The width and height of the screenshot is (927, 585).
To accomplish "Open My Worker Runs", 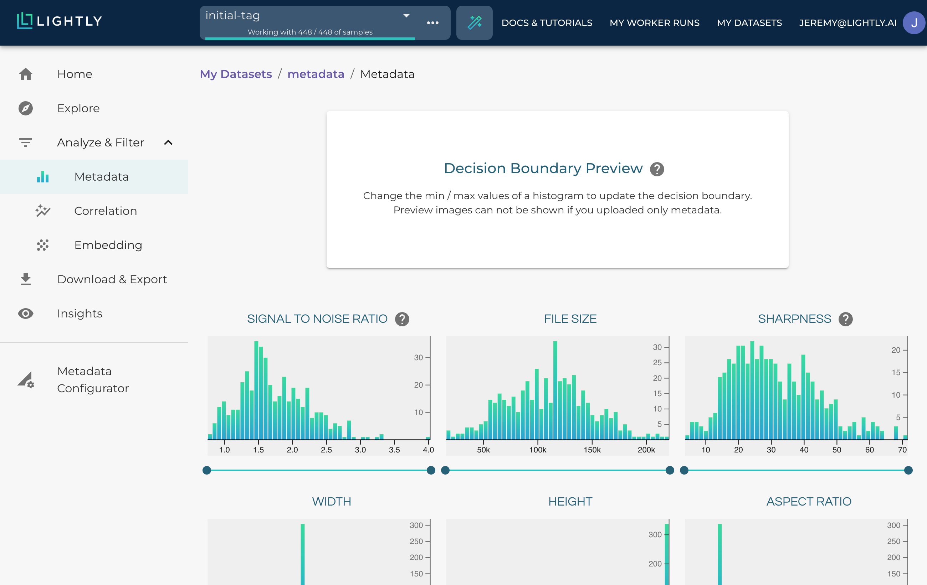I will (655, 23).
